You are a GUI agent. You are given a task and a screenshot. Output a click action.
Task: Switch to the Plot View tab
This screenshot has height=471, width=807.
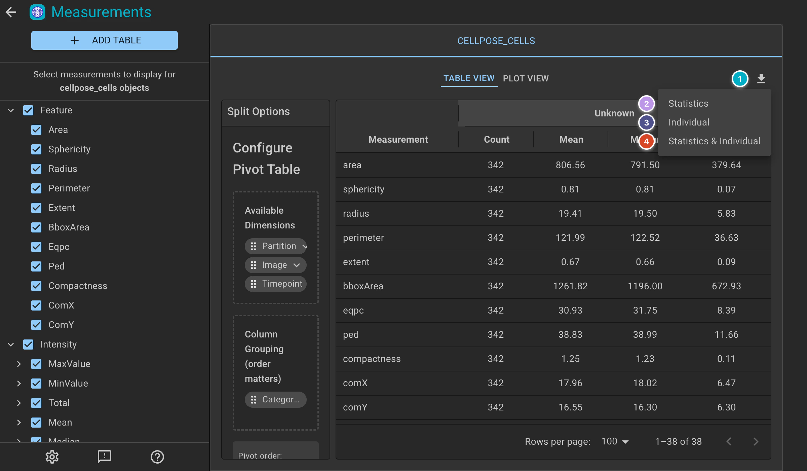(x=526, y=78)
